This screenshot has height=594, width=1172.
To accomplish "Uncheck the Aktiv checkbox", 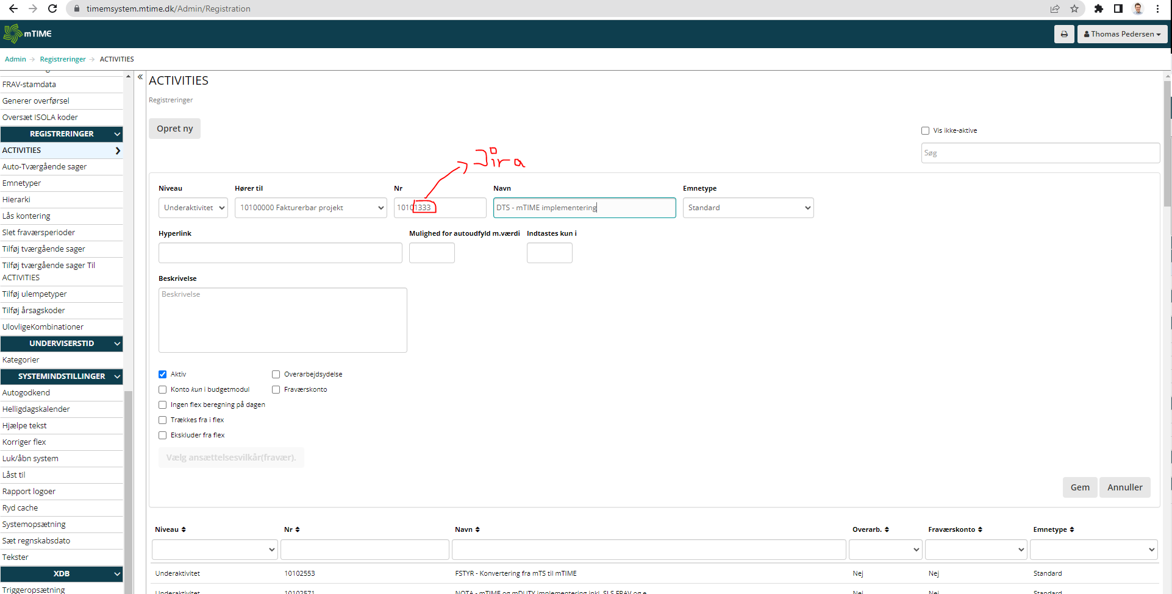I will pyautogui.click(x=163, y=374).
